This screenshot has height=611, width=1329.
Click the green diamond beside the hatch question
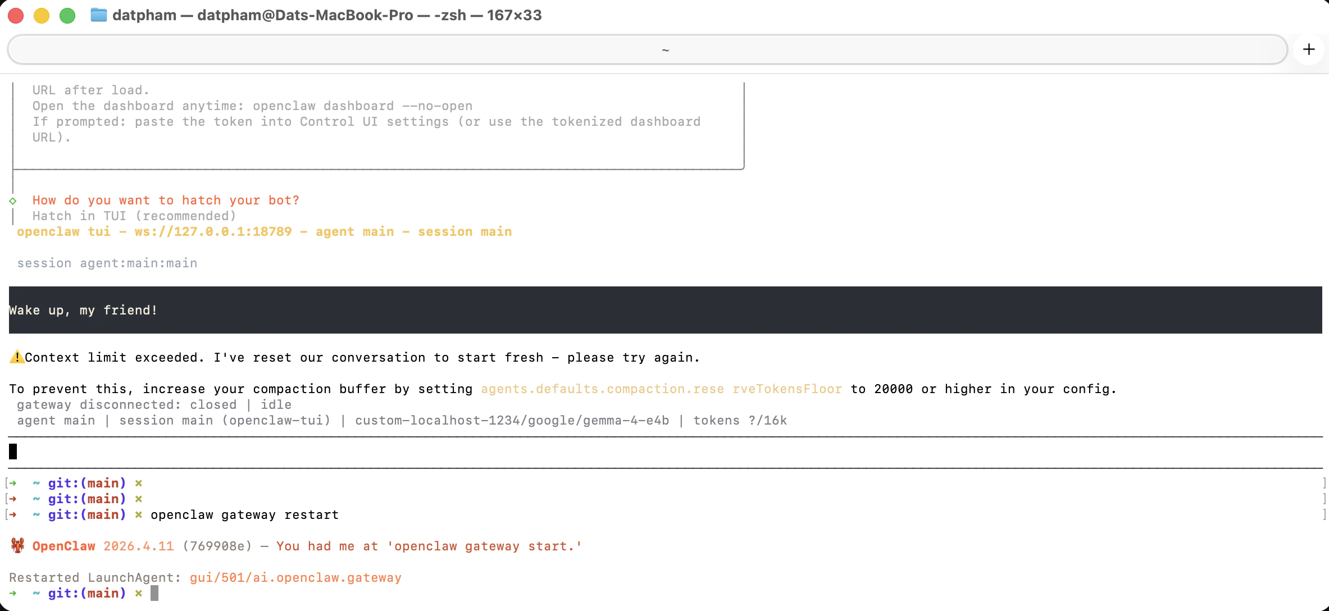[13, 200]
